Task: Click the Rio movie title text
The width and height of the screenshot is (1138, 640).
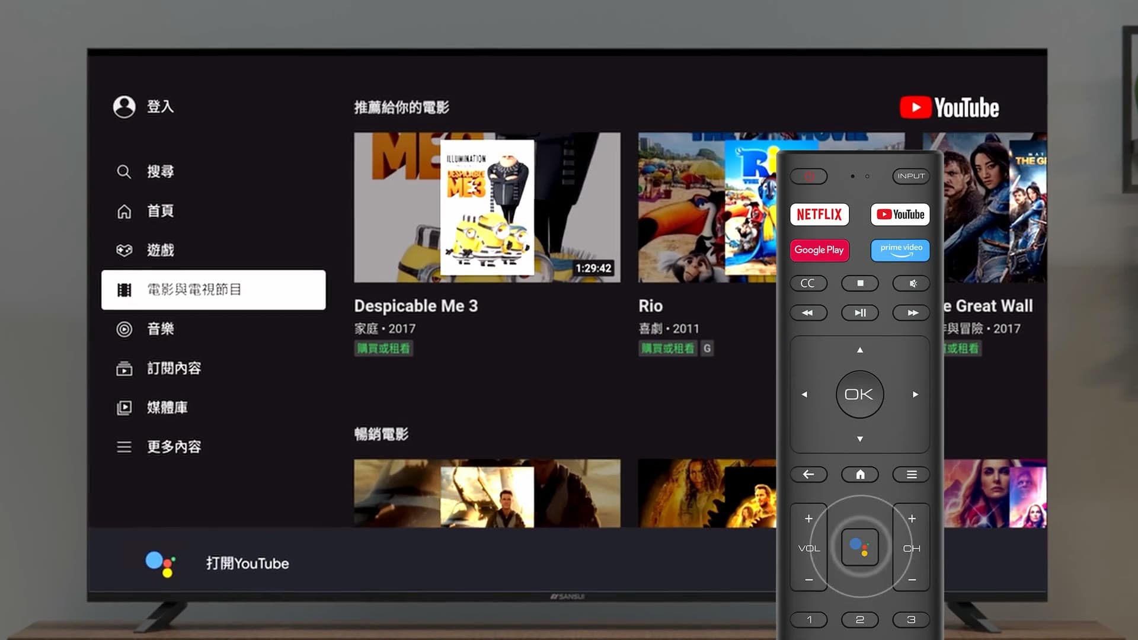Action: click(x=651, y=306)
